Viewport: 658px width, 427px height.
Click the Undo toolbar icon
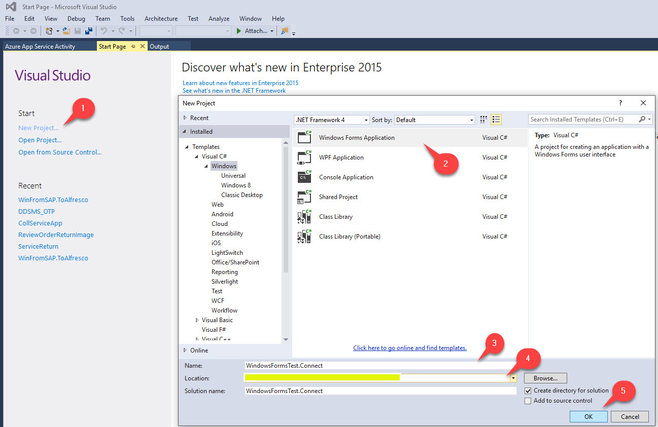coord(104,30)
